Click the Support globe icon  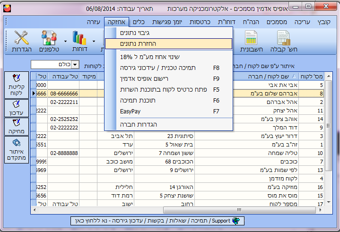(236, 221)
